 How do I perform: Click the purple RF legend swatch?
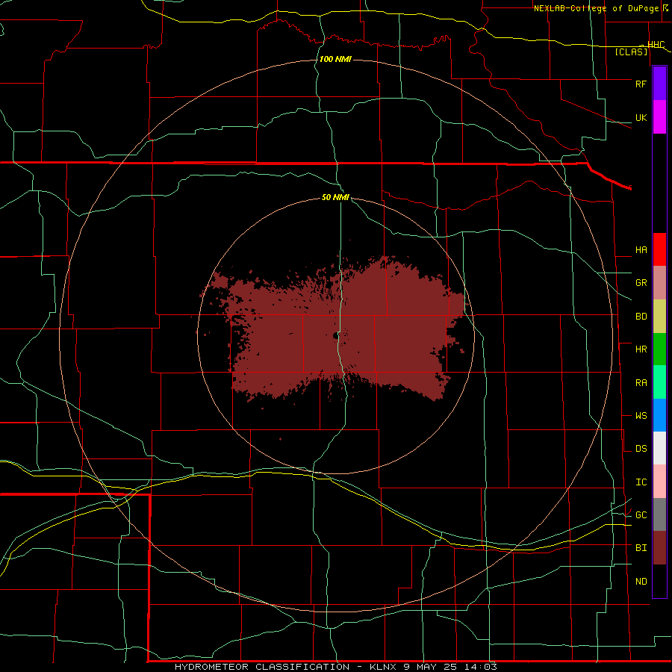659,84
